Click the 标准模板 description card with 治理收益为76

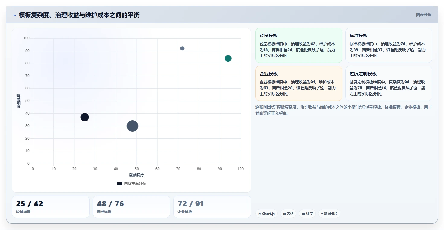pos(389,45)
